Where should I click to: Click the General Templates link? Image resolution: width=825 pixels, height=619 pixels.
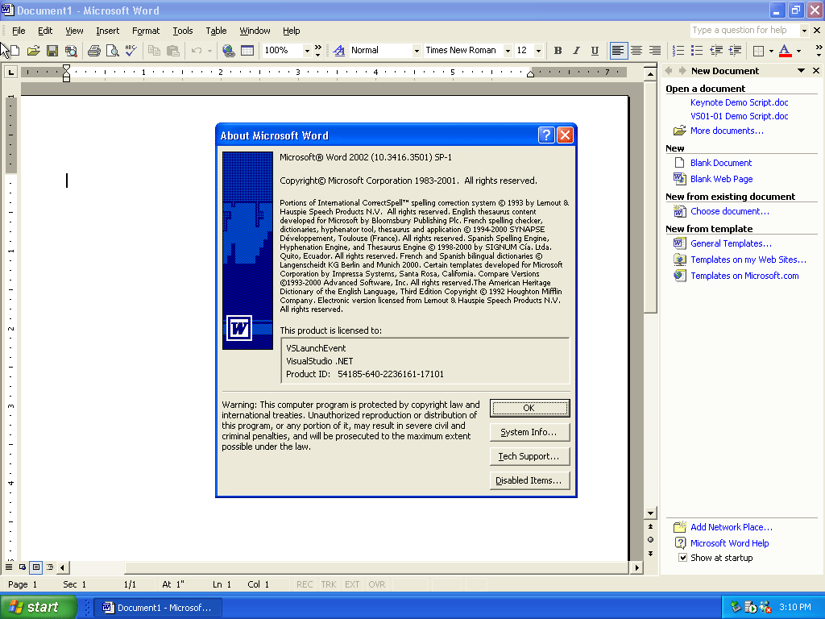[731, 243]
